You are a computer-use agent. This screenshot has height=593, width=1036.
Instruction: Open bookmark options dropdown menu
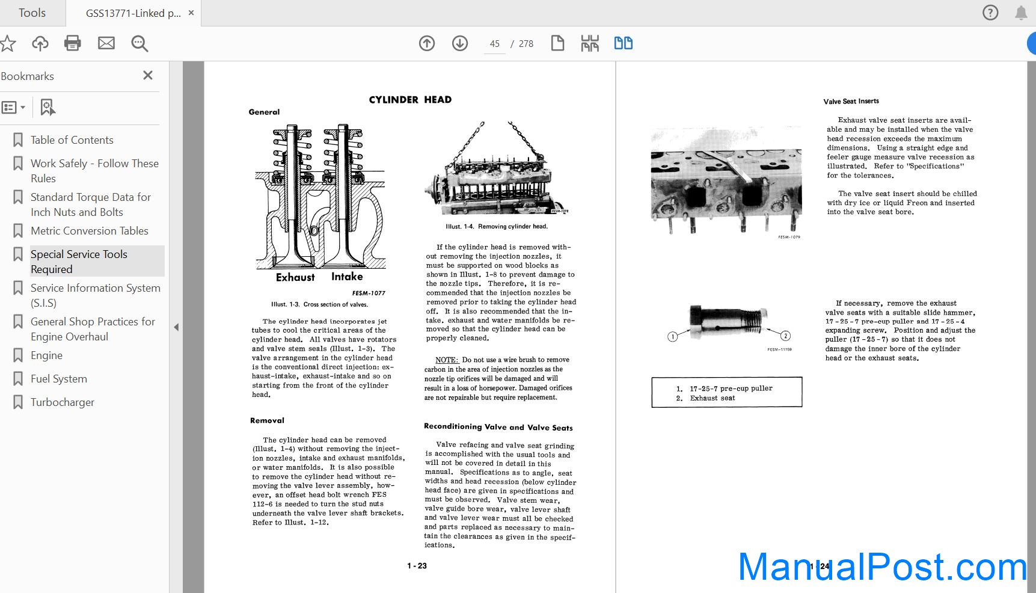(13, 108)
